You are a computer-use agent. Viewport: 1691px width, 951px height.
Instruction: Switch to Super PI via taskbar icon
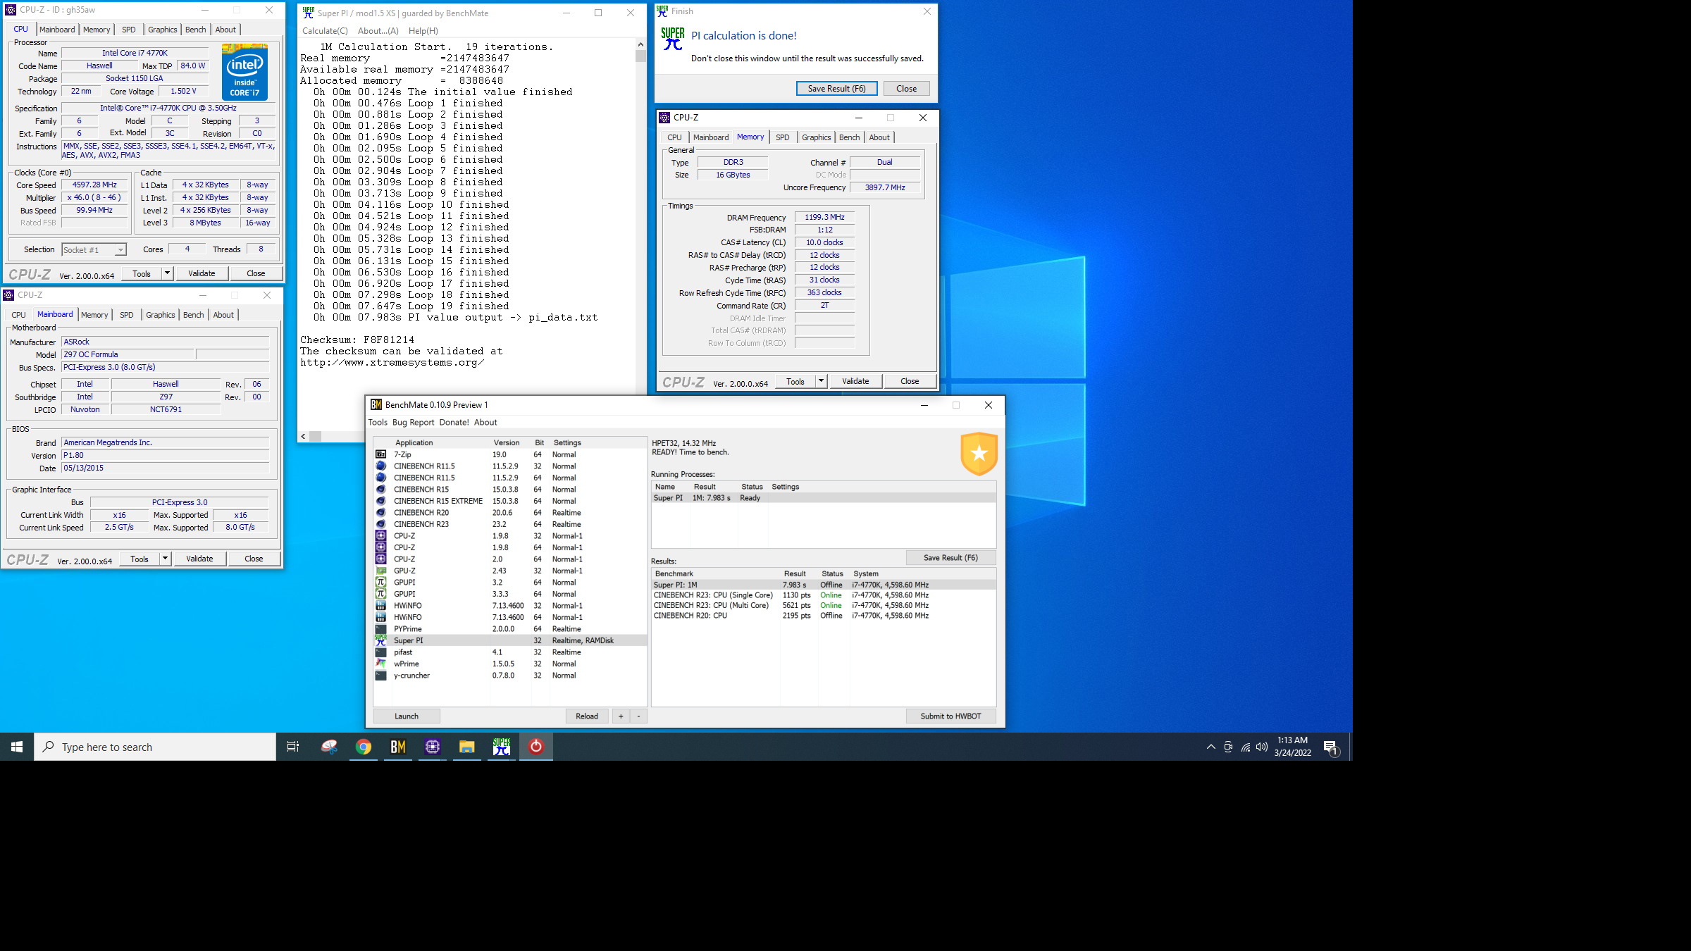(x=502, y=747)
